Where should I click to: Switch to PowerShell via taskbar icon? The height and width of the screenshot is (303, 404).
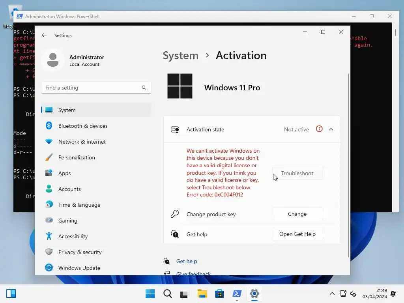(237, 294)
